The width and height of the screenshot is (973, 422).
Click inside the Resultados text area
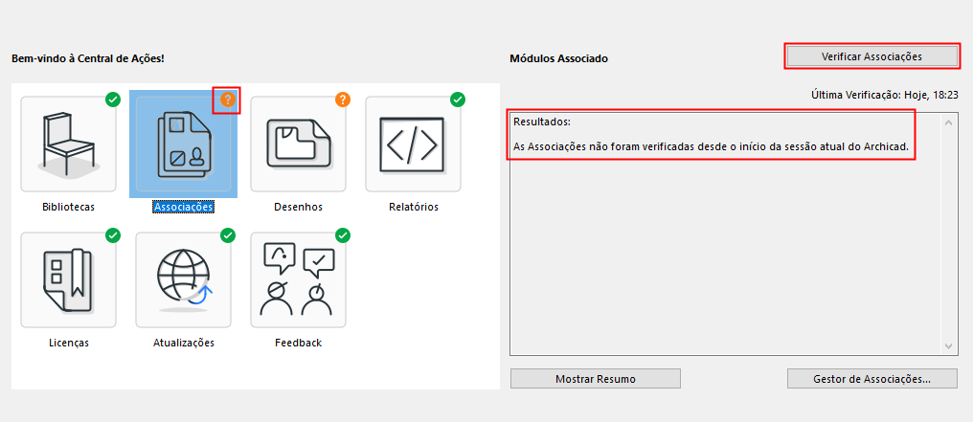[726, 258]
